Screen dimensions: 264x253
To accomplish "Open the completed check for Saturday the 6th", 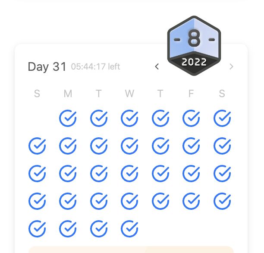I will pos(222,118).
